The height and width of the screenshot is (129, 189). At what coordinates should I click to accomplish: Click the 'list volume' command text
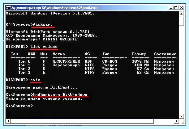pos(44,47)
